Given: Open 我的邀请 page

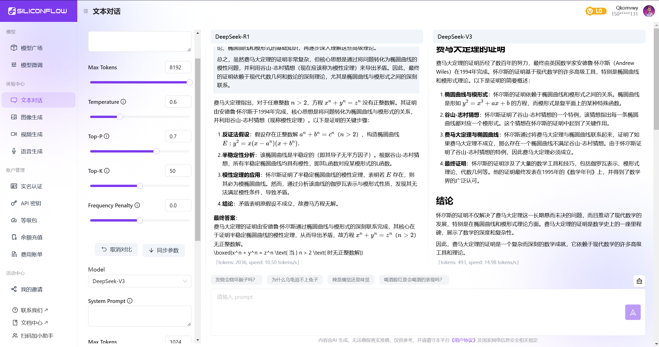Looking at the screenshot, I should [38, 289].
